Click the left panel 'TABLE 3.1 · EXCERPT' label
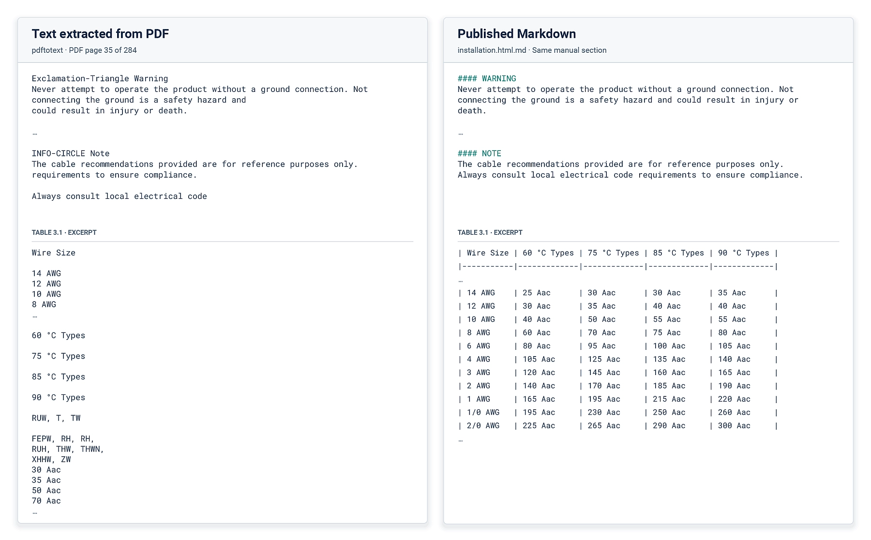 [x=64, y=232]
